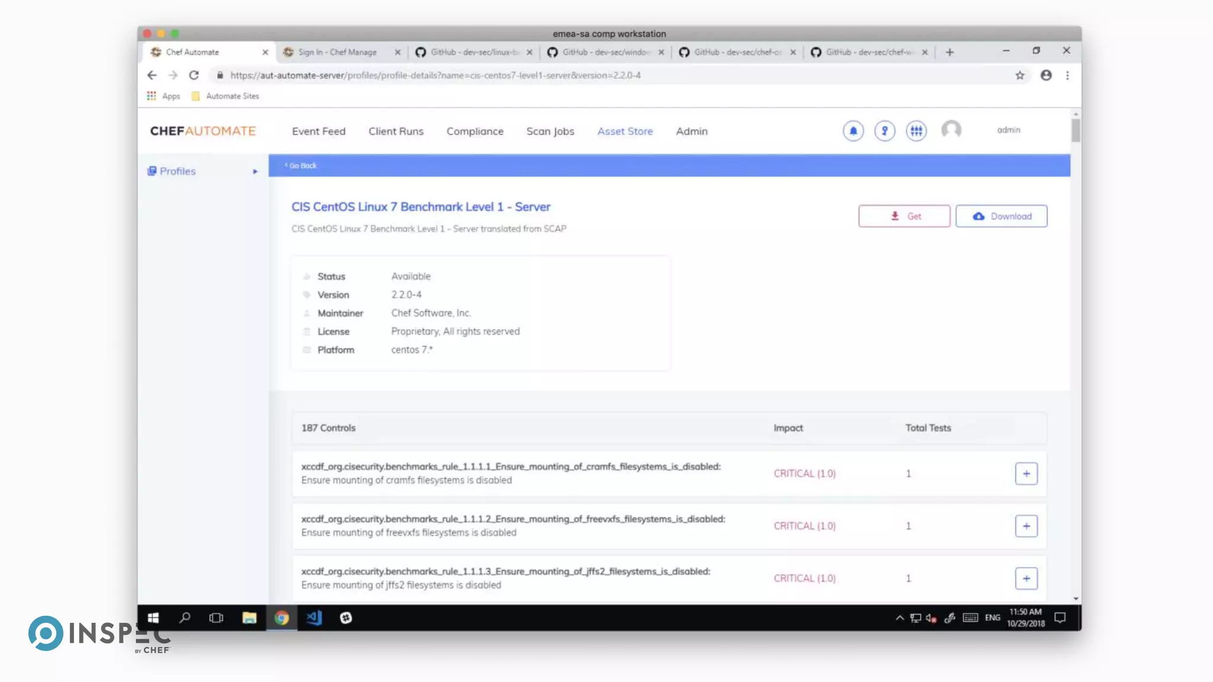
Task: Expand the freevxfs filesystems control row
Action: click(1026, 526)
